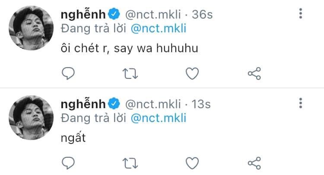Viewport: 324px width, 175px height.
Task: Like the 'ngất' tweet
Action: click(x=192, y=162)
